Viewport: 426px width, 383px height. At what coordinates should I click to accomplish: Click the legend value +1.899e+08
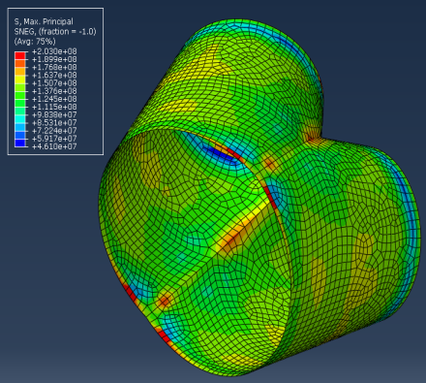pos(54,59)
